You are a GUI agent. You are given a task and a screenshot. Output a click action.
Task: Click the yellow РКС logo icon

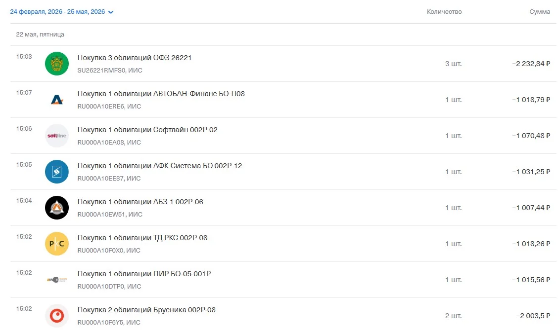[57, 244]
